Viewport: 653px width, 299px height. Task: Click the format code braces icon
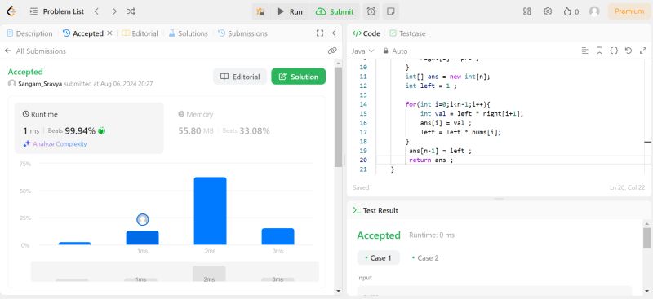[x=614, y=51]
